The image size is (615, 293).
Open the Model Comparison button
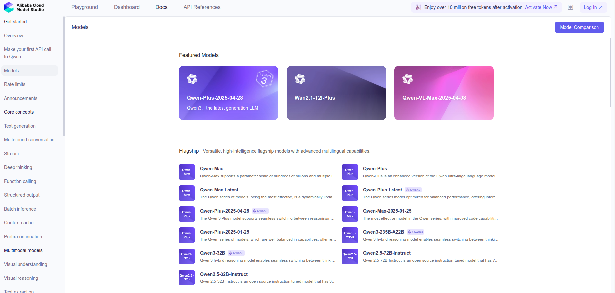[579, 27]
